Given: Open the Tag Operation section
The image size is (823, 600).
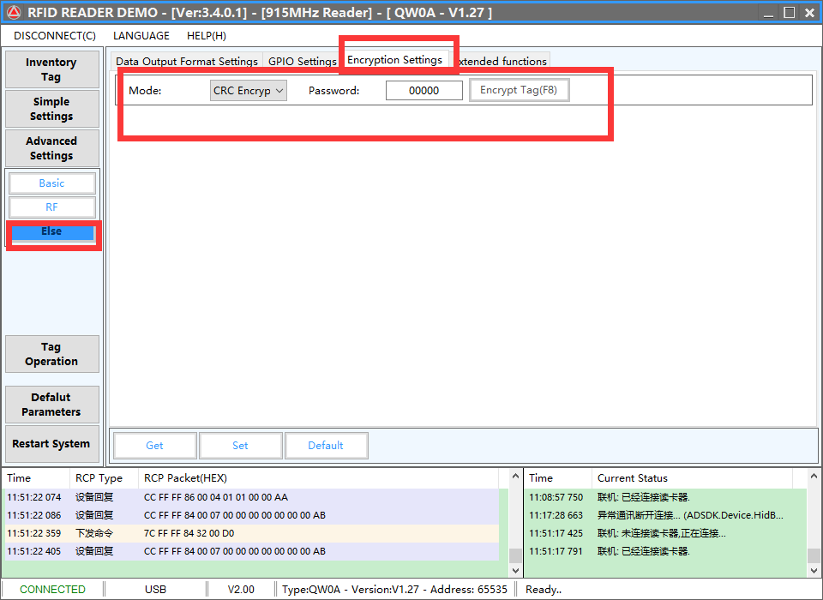Looking at the screenshot, I should pyautogui.click(x=51, y=354).
